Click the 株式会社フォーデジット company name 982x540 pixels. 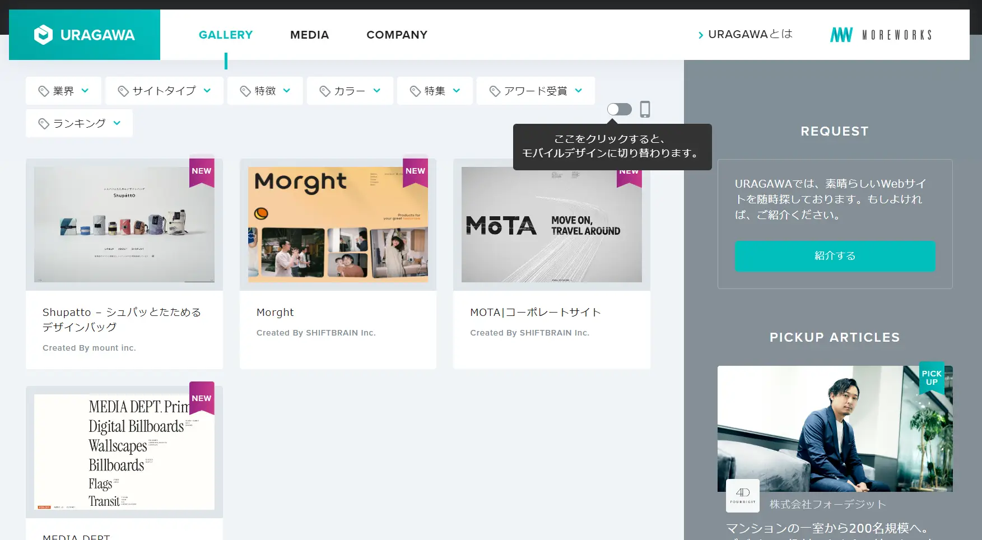pyautogui.click(x=828, y=504)
